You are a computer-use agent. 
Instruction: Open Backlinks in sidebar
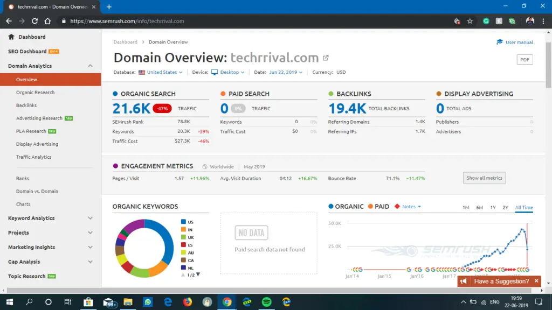[26, 105]
